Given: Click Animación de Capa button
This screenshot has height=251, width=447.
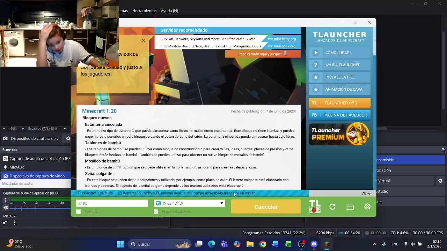Looking at the screenshot, I should click(339, 89).
